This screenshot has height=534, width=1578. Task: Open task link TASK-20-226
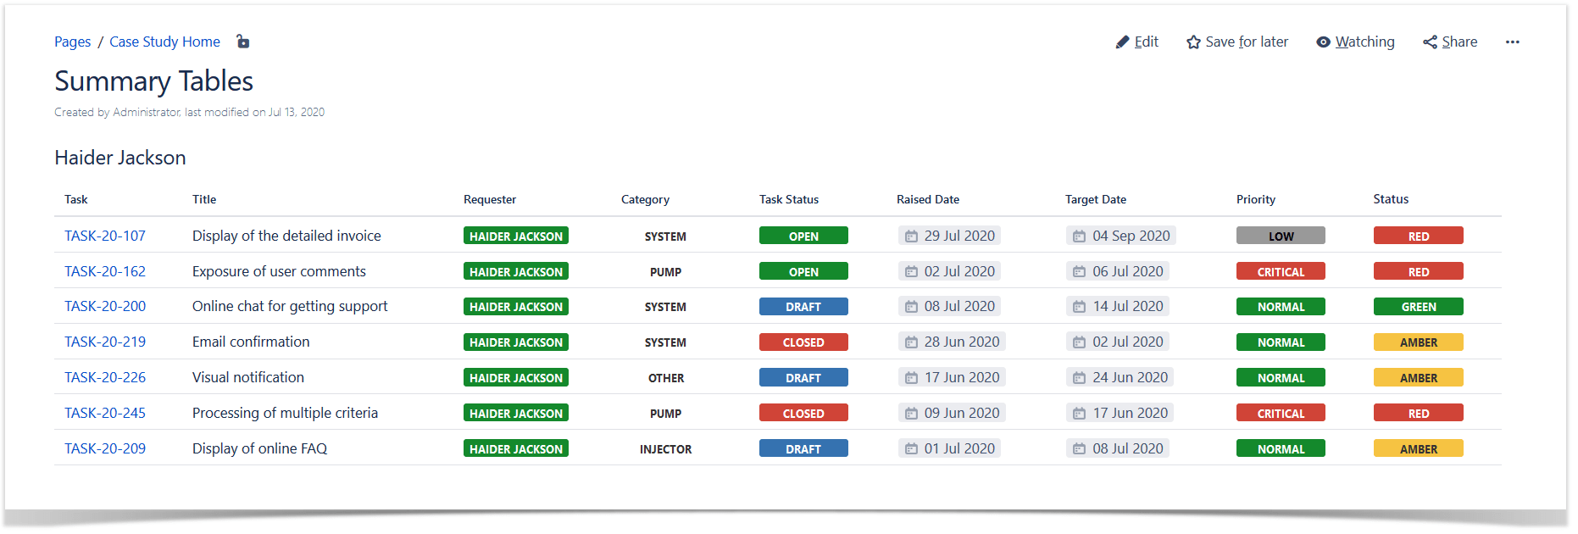(x=105, y=377)
